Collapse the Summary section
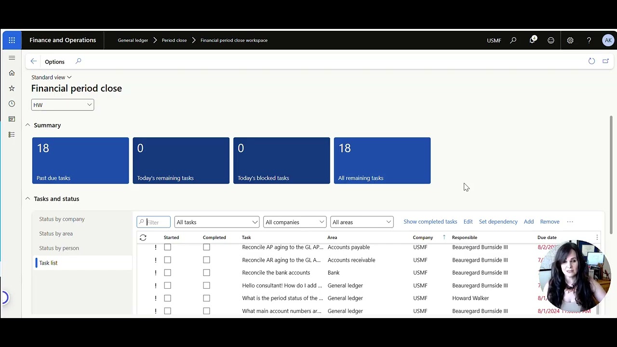Image resolution: width=617 pixels, height=347 pixels. tap(27, 125)
